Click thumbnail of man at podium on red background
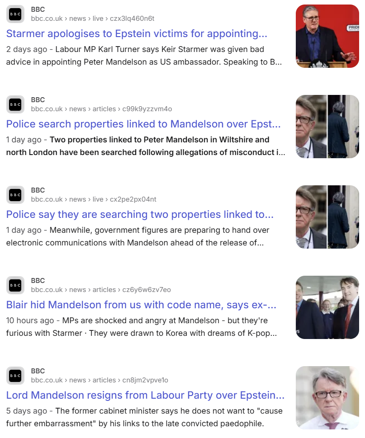The width and height of the screenshot is (365, 438). tap(327, 36)
